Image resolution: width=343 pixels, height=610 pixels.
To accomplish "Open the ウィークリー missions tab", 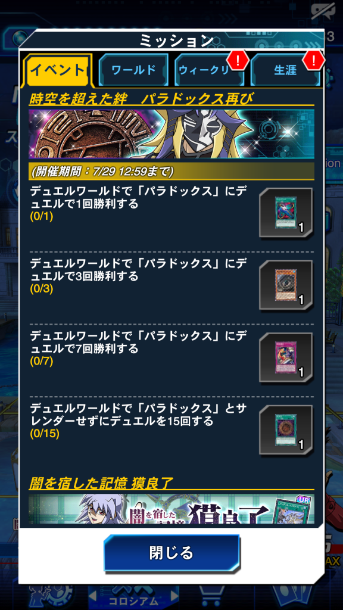I will tap(209, 70).
